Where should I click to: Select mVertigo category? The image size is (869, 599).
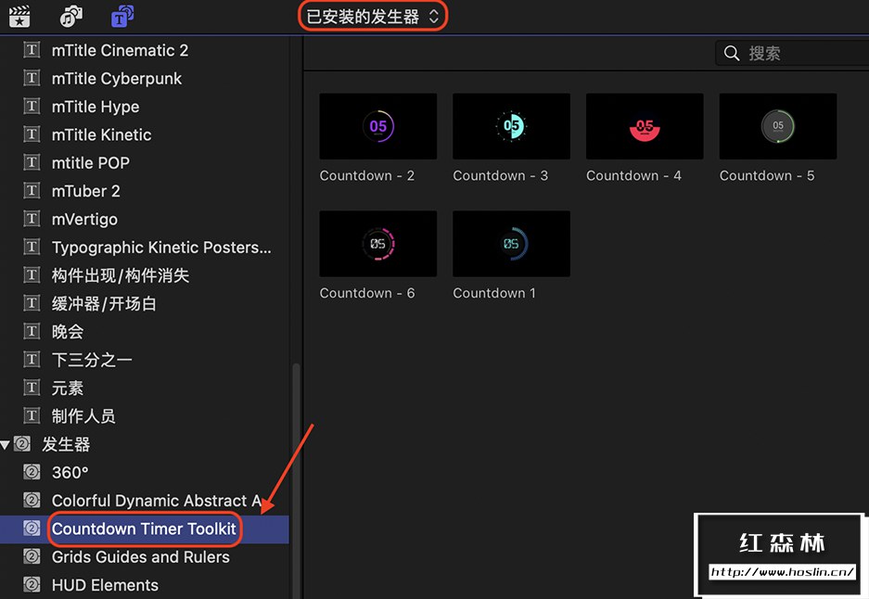(x=84, y=220)
